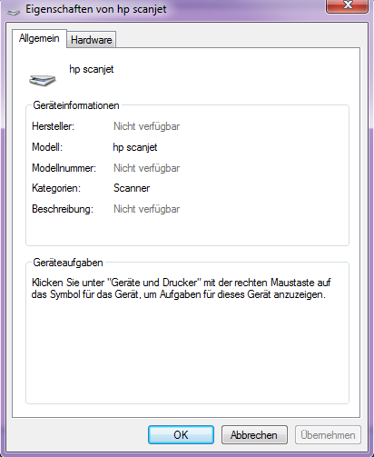374x457 pixels.
Task: Click the Geräteinformationen group heading
Action: tap(76, 105)
